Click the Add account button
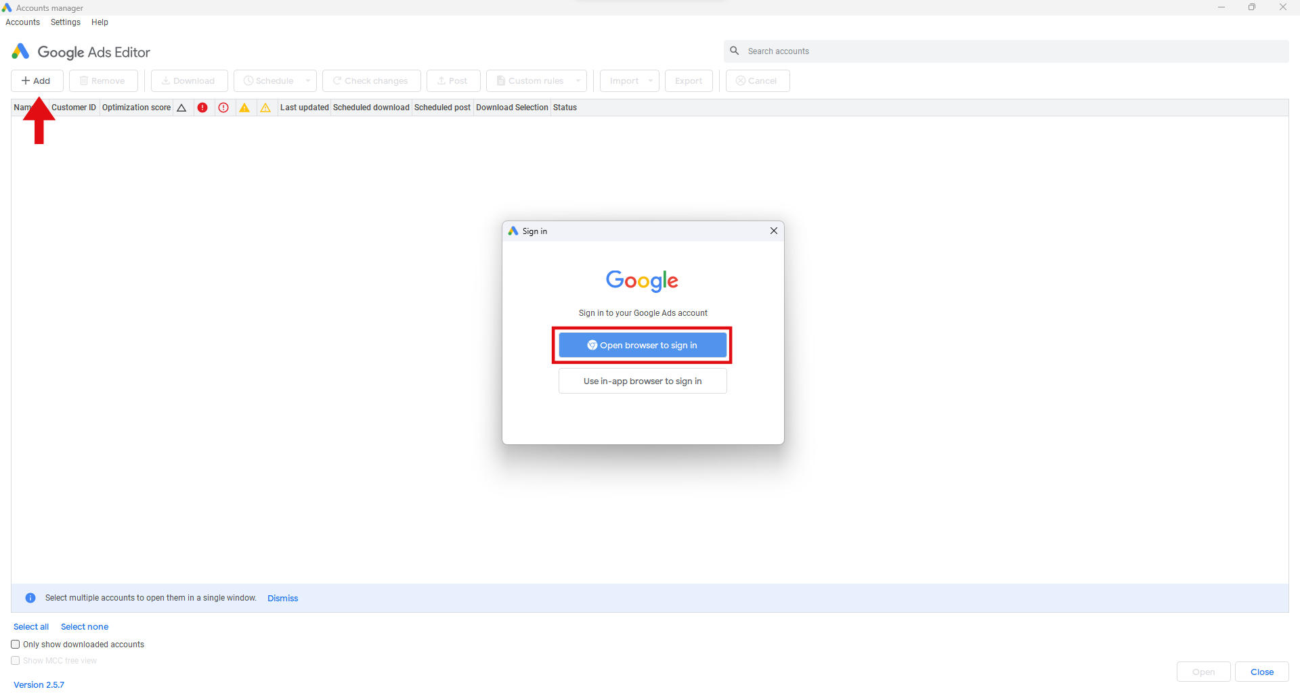 [37, 80]
